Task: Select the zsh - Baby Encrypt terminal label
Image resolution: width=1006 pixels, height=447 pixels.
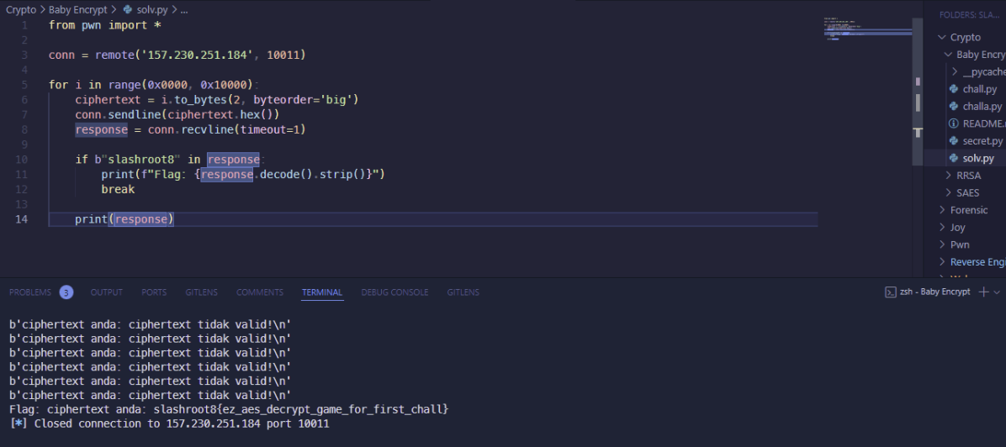Action: (935, 292)
